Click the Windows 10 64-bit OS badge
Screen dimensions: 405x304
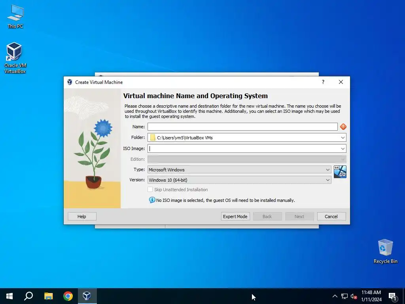(x=340, y=172)
